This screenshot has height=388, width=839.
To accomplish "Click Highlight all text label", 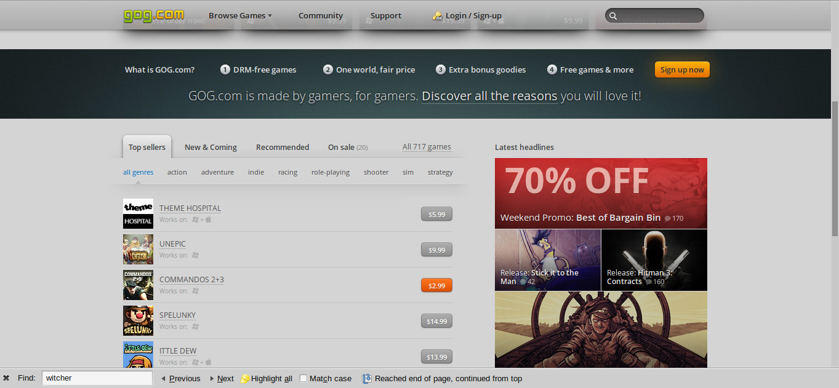I will click(271, 378).
